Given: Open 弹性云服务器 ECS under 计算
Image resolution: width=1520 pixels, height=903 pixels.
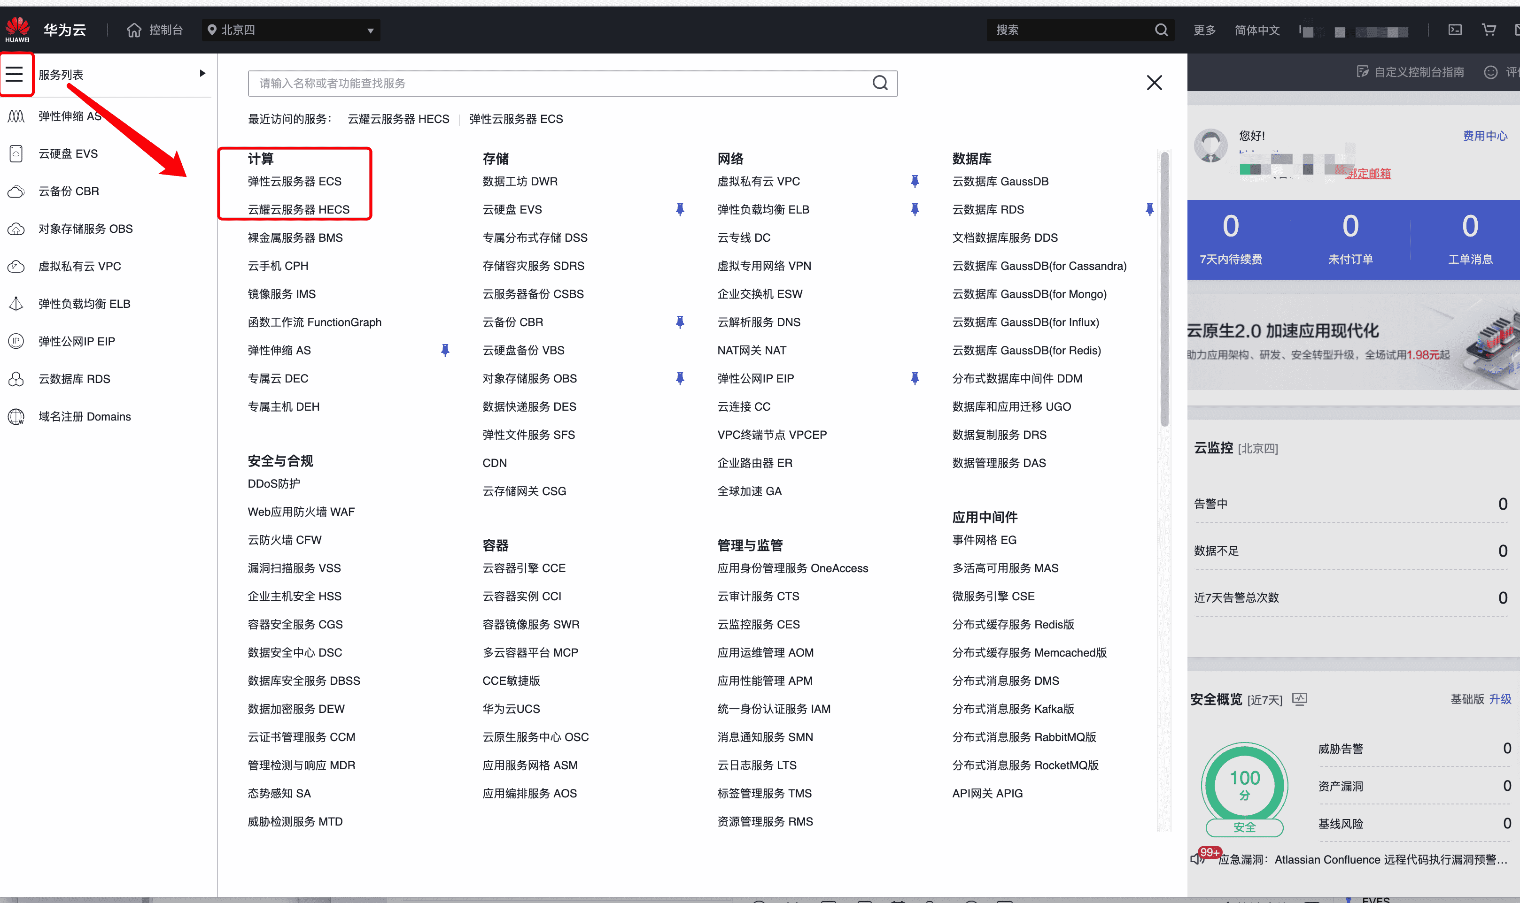Looking at the screenshot, I should pyautogui.click(x=294, y=181).
